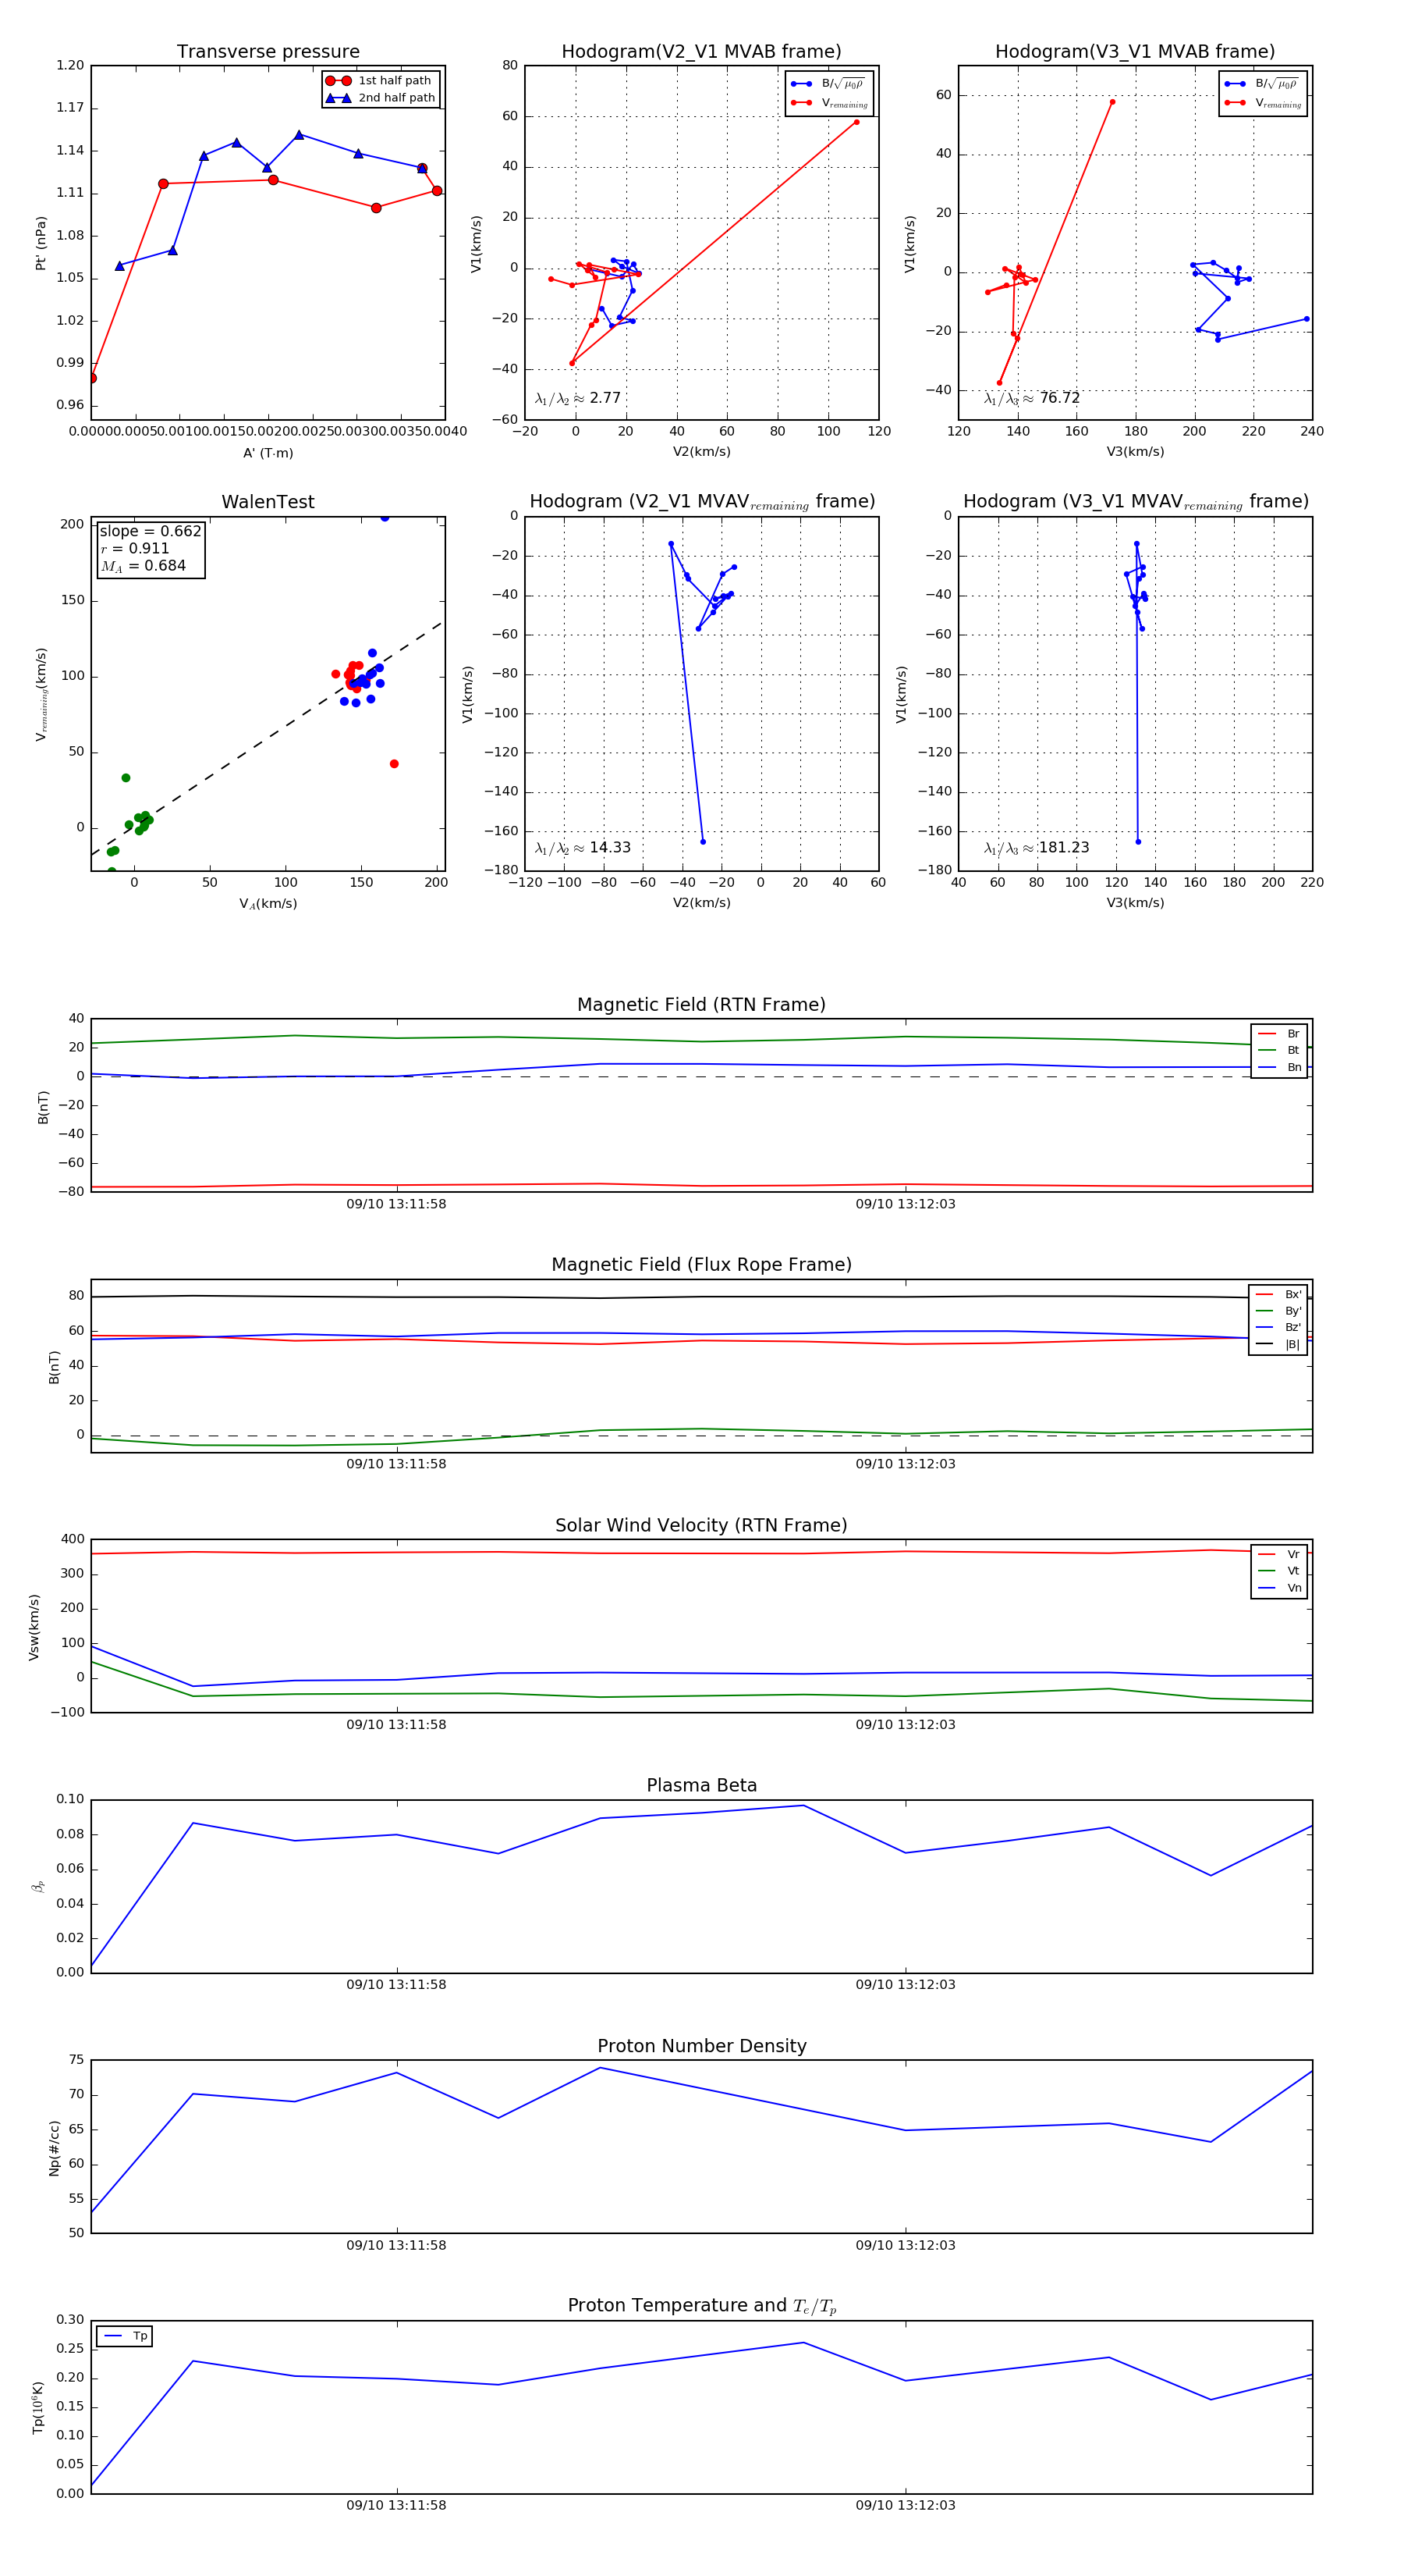The width and height of the screenshot is (1404, 2576).
Task: Click the "Bx'" legend entry
Action: [1278, 1294]
